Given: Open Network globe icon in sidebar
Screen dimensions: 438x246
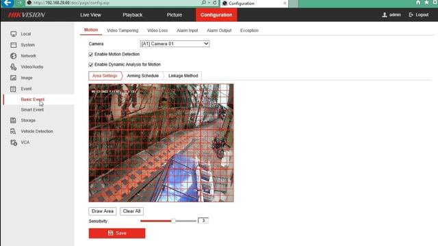Looking at the screenshot, I should coord(14,56).
